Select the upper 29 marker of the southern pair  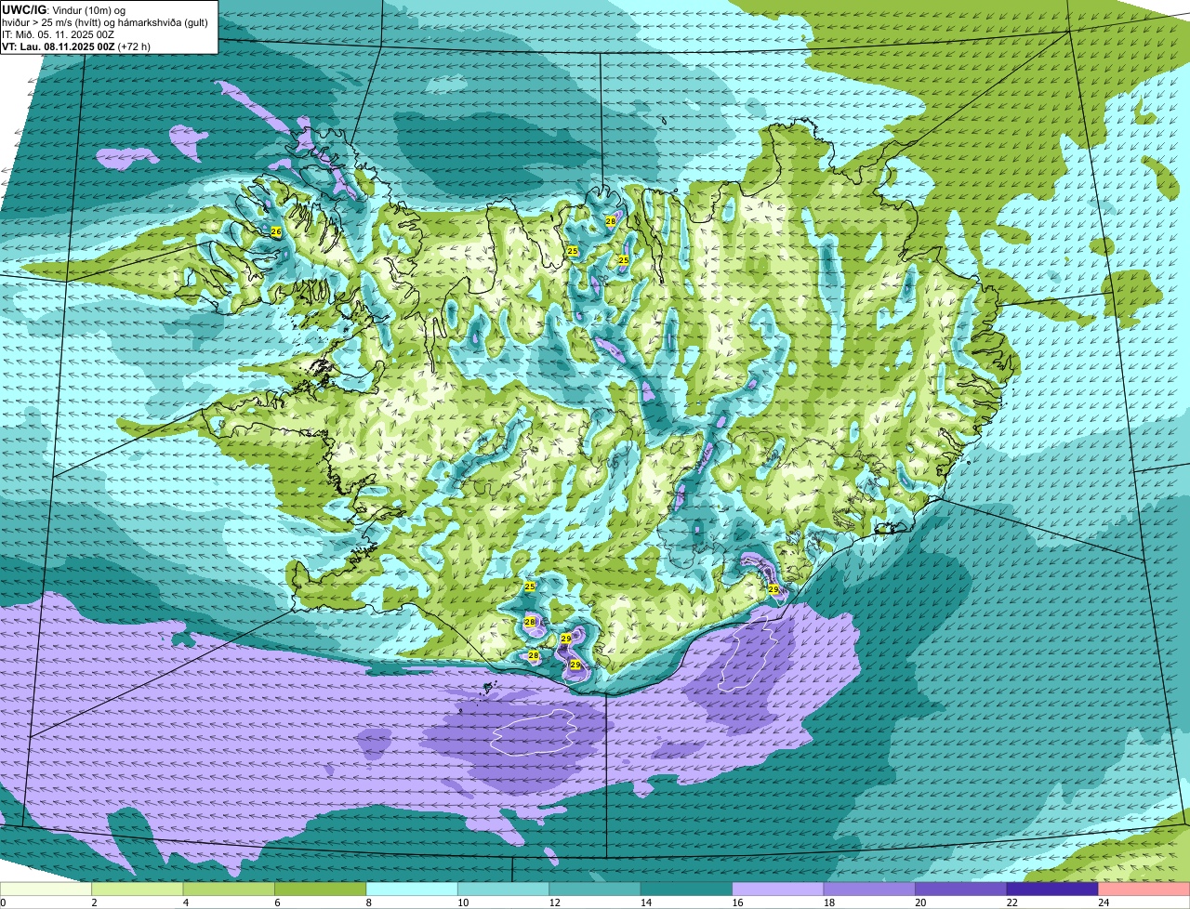pos(566,639)
